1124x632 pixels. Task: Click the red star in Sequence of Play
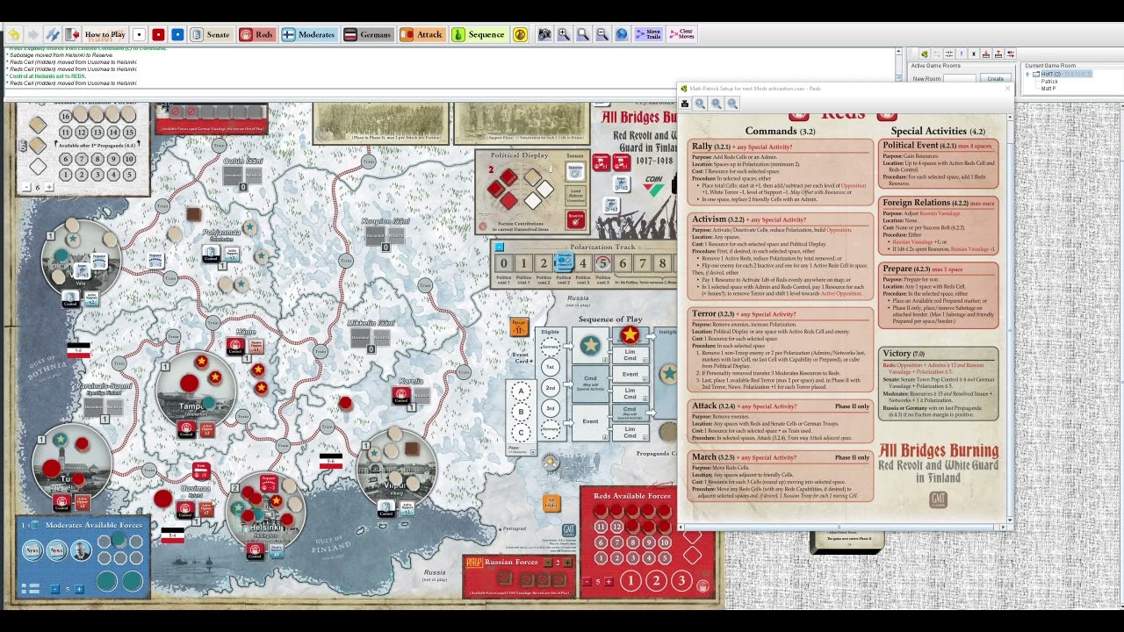pos(630,334)
